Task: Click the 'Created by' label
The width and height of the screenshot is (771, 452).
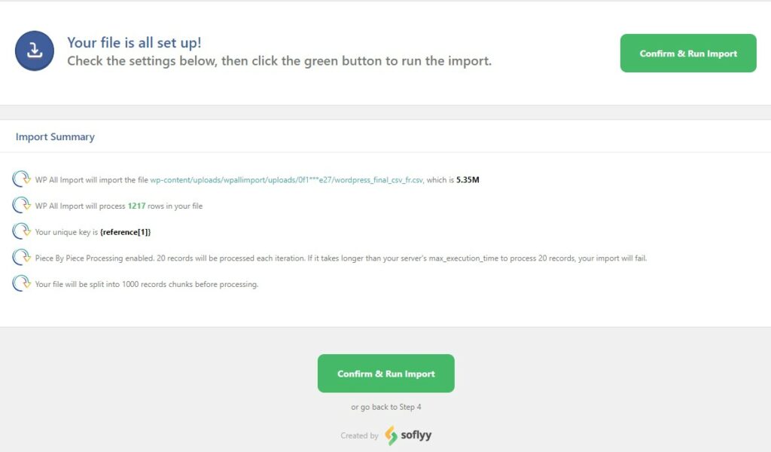Action: [x=359, y=435]
